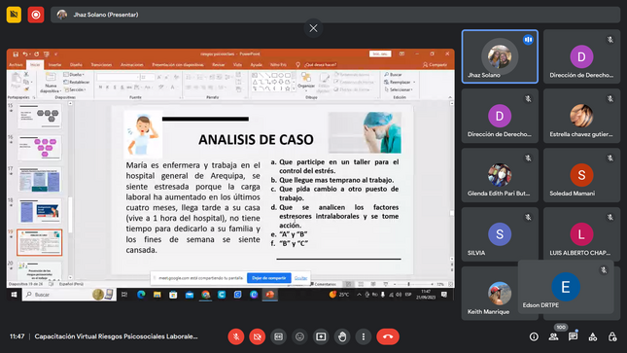This screenshot has width=627, height=353.
Task: Select Jhaz Solano participant tile
Action: coord(500,56)
